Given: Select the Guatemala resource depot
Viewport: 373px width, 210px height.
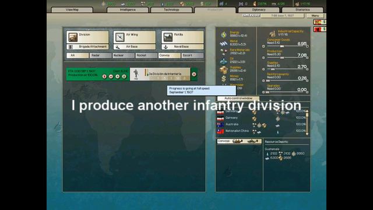Looking at the screenshot, I should [272, 149].
